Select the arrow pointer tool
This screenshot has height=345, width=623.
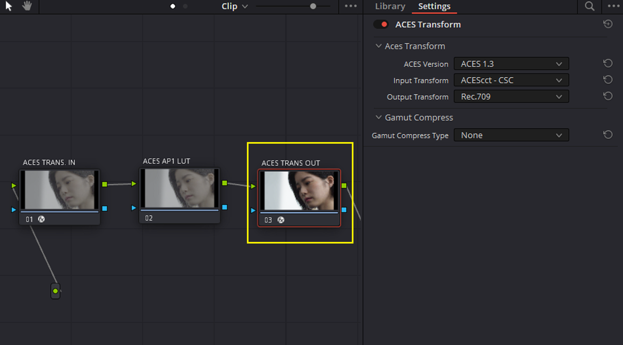pos(9,6)
